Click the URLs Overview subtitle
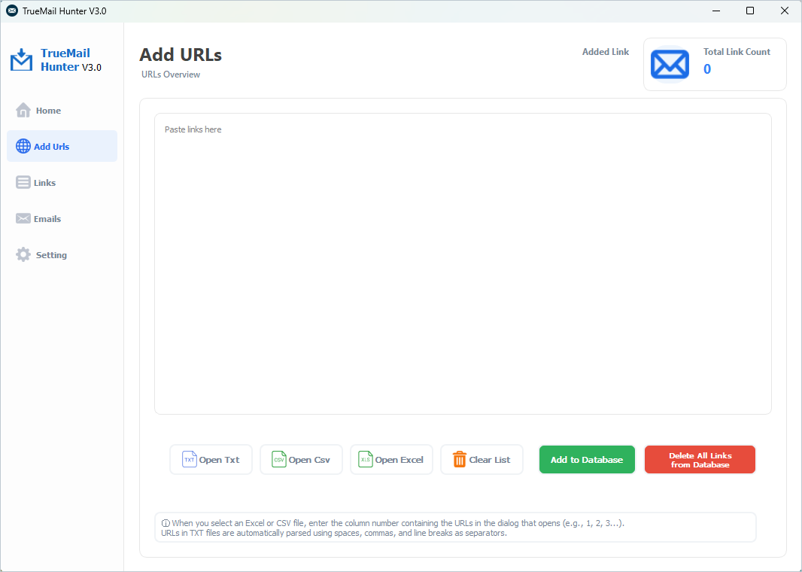Image resolution: width=802 pixels, height=572 pixels. (x=171, y=75)
